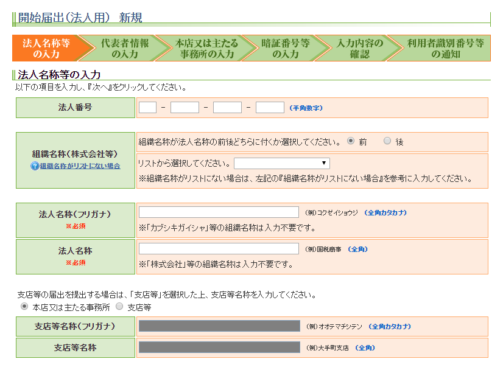Image resolution: width=503 pixels, height=370 pixels.
Task: Click the help icon beside 組織名称がリストにない場合
Action: point(35,166)
